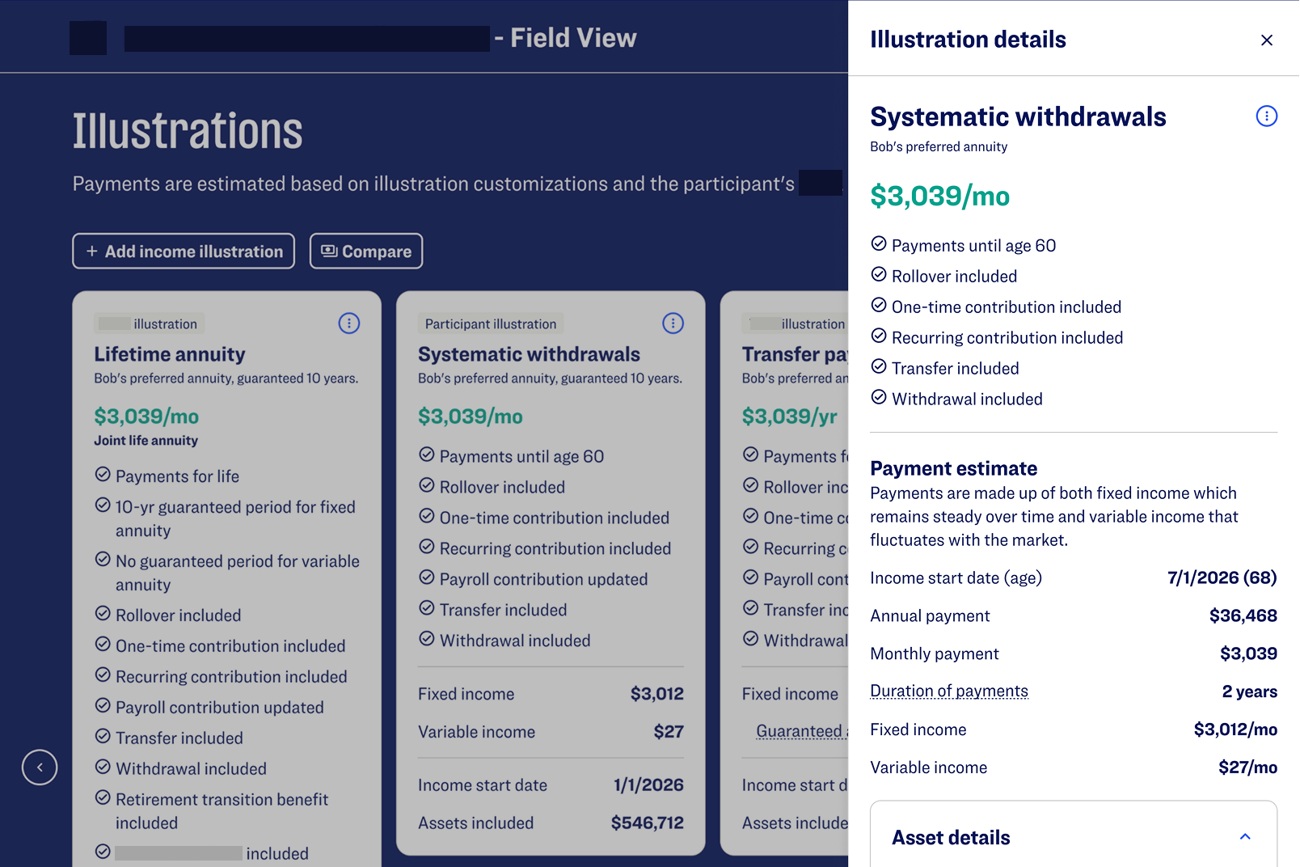Click the Illustrations page heading
The height and width of the screenshot is (867, 1300).
click(188, 131)
